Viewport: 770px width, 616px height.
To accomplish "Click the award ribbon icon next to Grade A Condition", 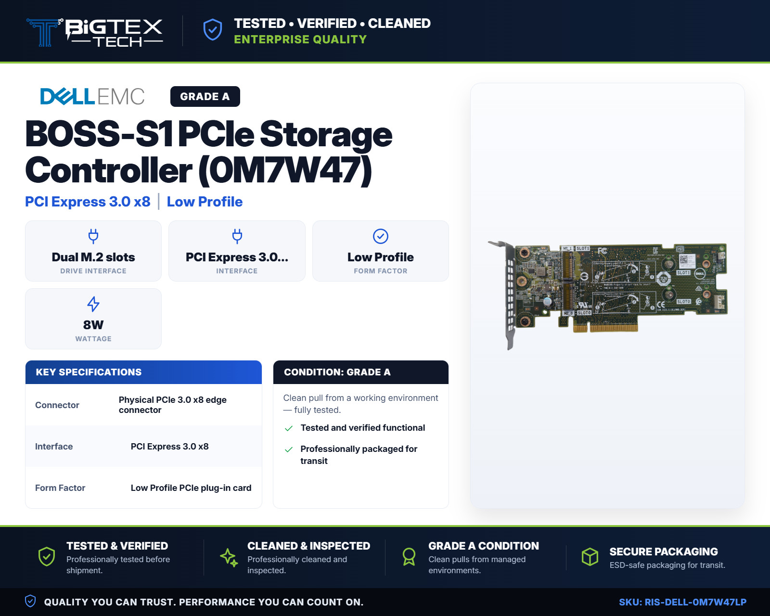I will click(409, 557).
